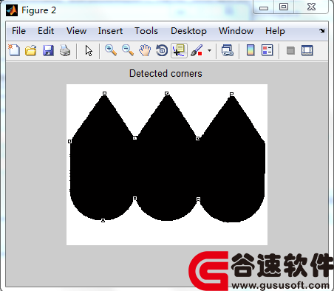Activate the Zoom In magnifier
Image resolution: width=334 pixels, height=291 pixels.
click(x=111, y=50)
